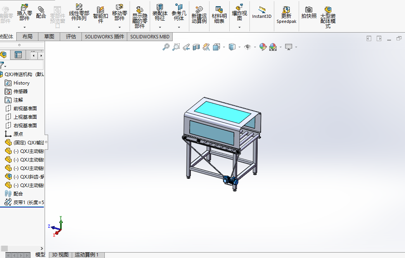405x258 pixels.
Task: Start New Motion Study (新建运动算例)
Action: tap(199, 15)
